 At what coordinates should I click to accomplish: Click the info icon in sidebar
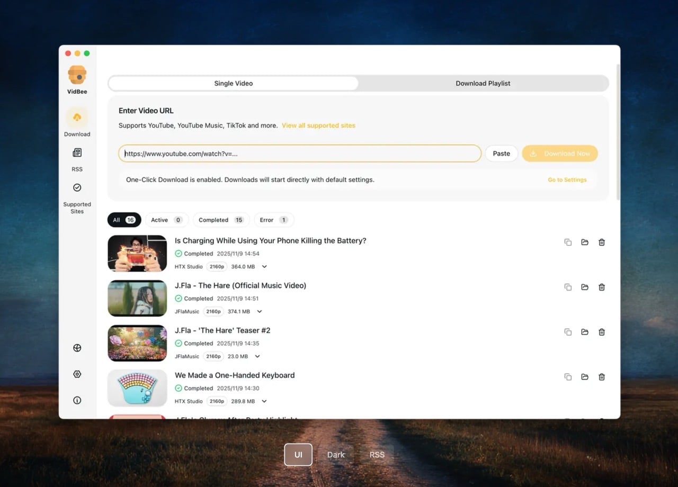point(77,401)
